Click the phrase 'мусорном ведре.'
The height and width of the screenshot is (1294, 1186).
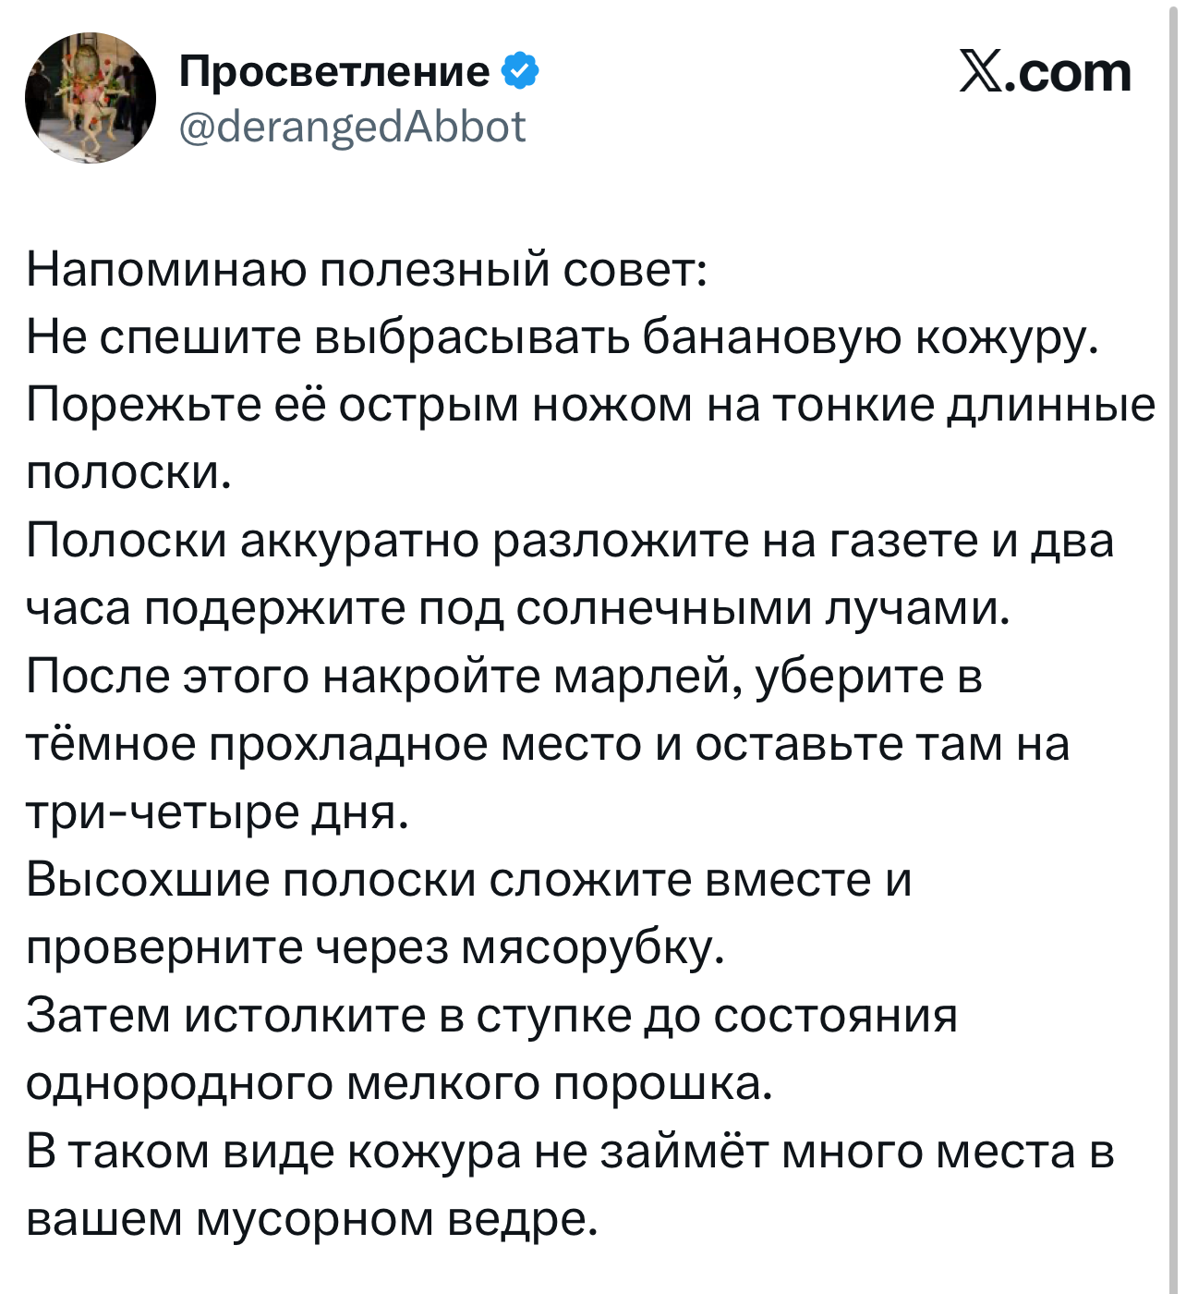click(x=396, y=1218)
